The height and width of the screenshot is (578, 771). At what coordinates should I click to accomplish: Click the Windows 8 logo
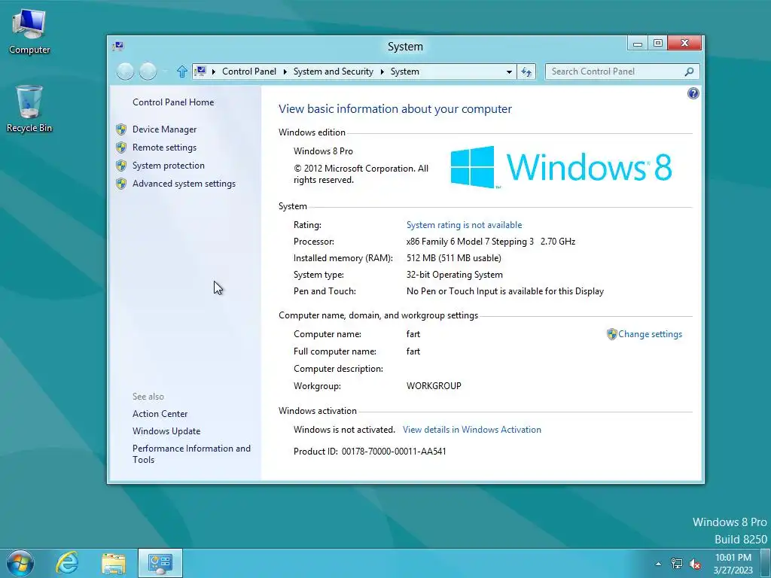click(x=561, y=167)
